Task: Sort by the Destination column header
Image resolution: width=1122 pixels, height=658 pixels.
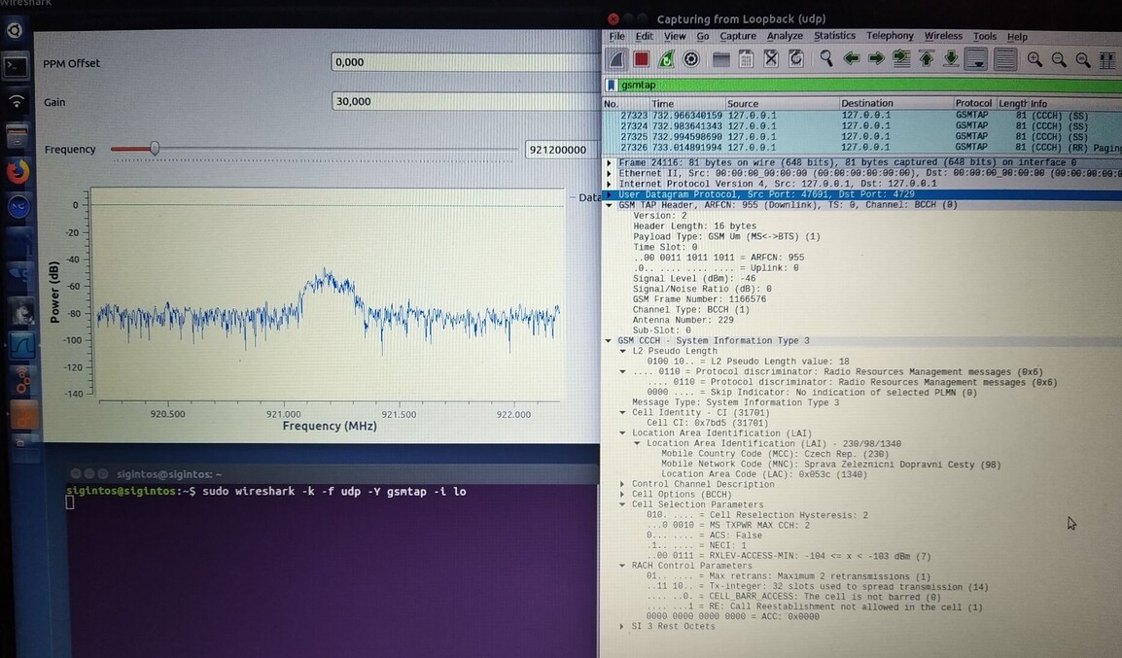Action: (895, 104)
